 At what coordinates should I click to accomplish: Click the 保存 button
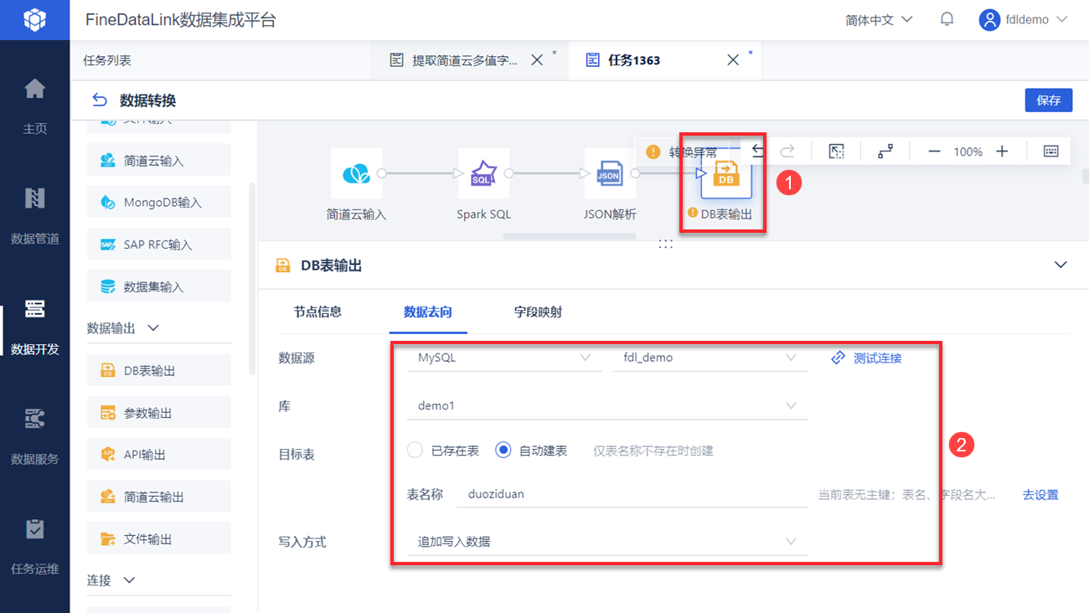point(1049,100)
